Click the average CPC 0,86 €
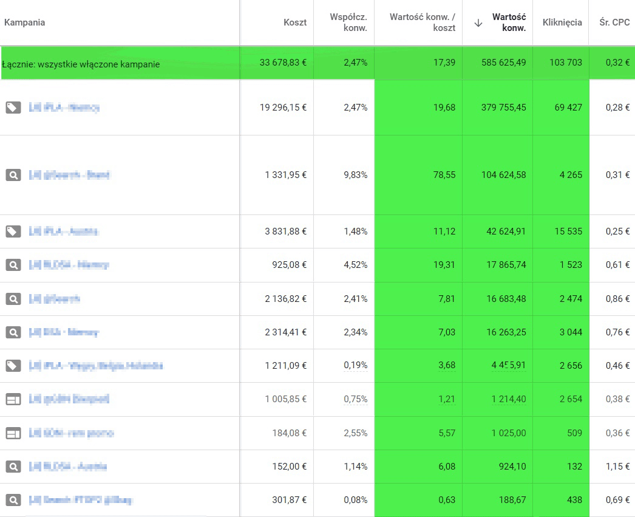 [x=617, y=299]
